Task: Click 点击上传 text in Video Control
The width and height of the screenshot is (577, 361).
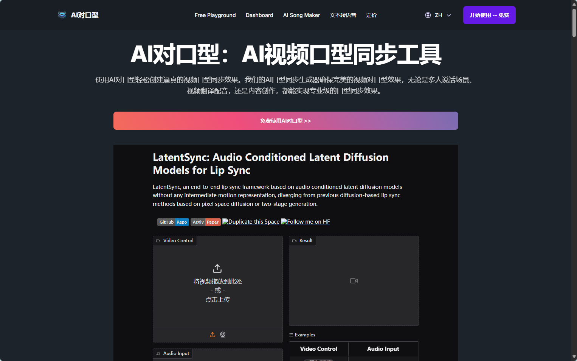Action: tap(218, 300)
